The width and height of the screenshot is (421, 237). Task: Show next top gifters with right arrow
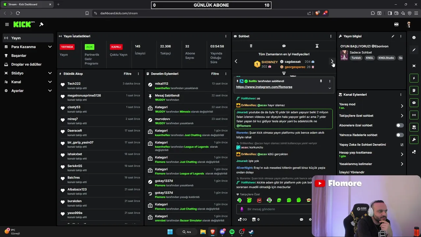click(x=332, y=61)
